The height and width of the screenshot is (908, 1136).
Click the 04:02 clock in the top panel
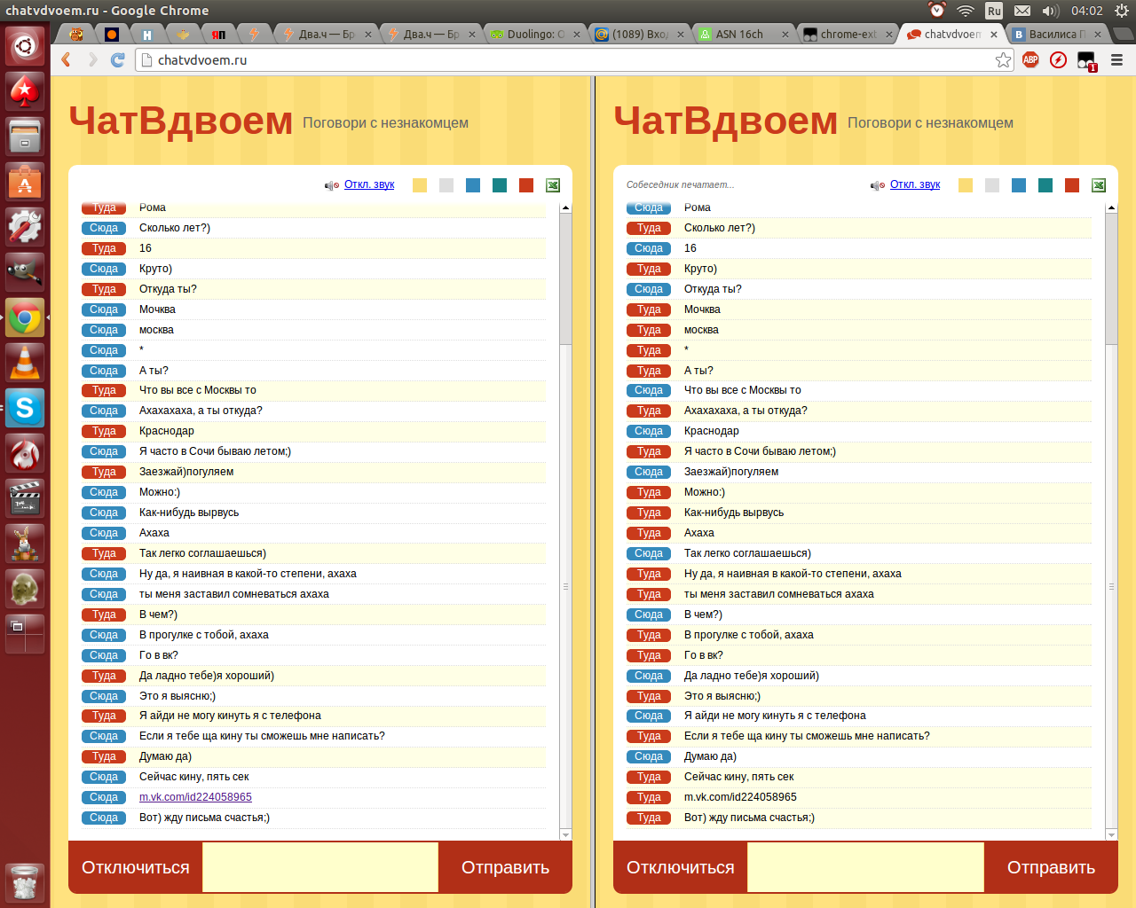1086,11
